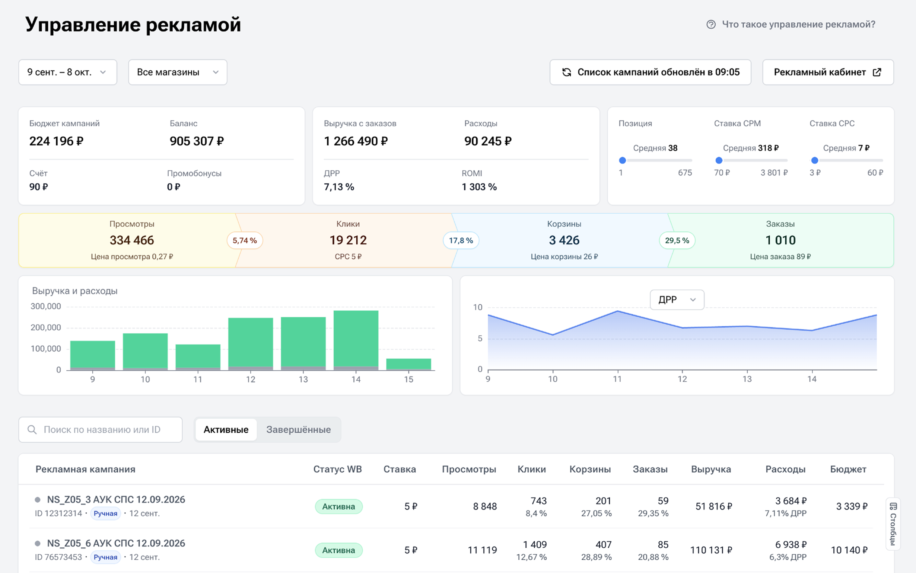Click the Ставка CPM slider handle
916x573 pixels.
pos(719,160)
